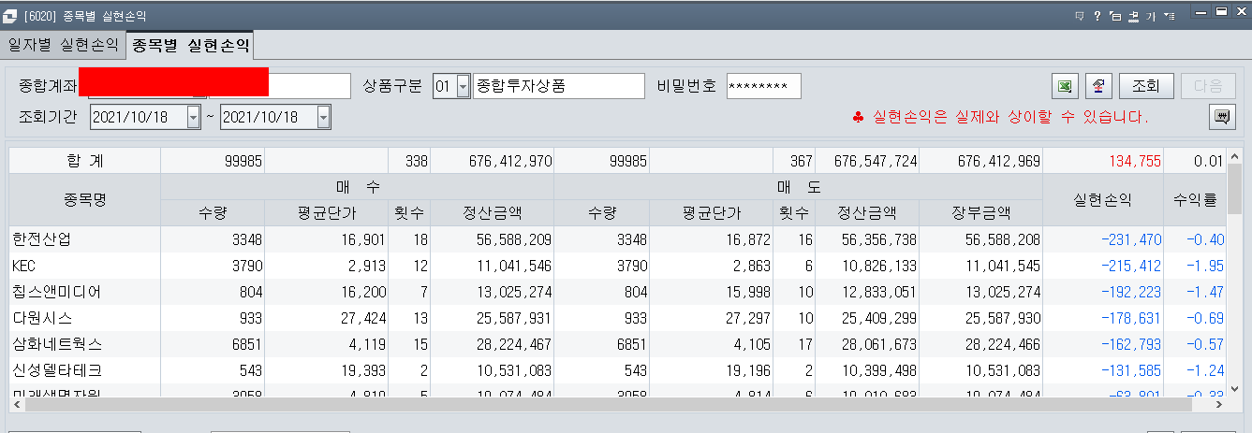Image resolution: width=1252 pixels, height=433 pixels.
Task: Click the chart/print icon beside the Excel button
Action: click(x=1098, y=86)
